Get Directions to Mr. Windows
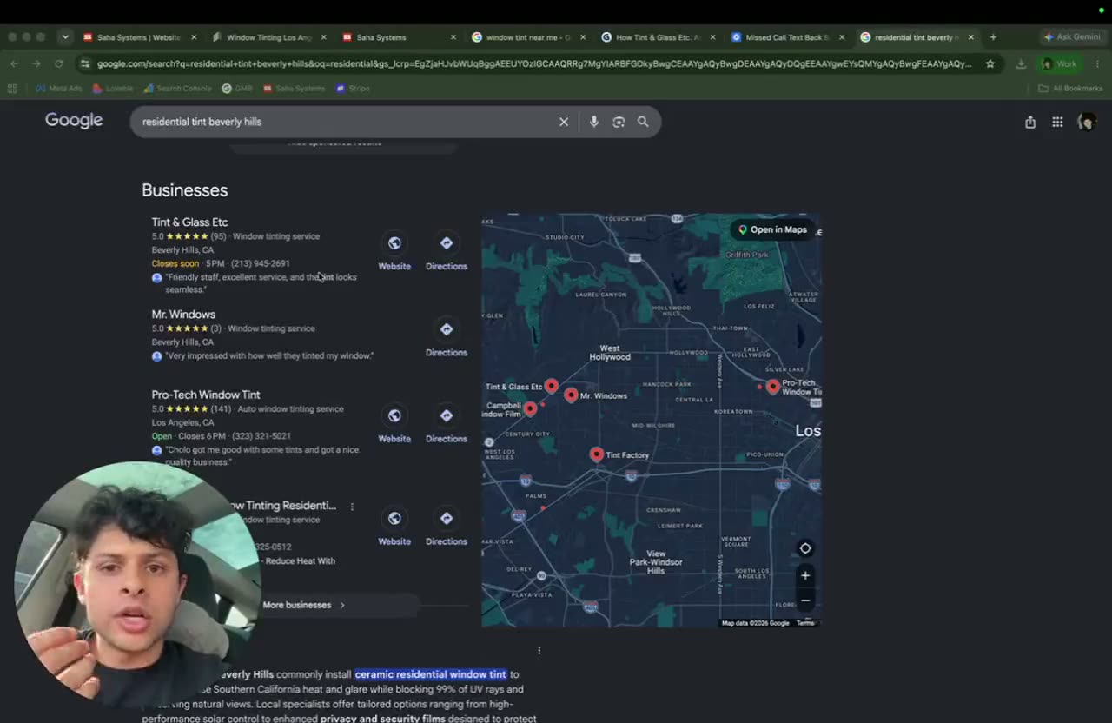Viewport: 1112px width, 723px height. click(447, 329)
